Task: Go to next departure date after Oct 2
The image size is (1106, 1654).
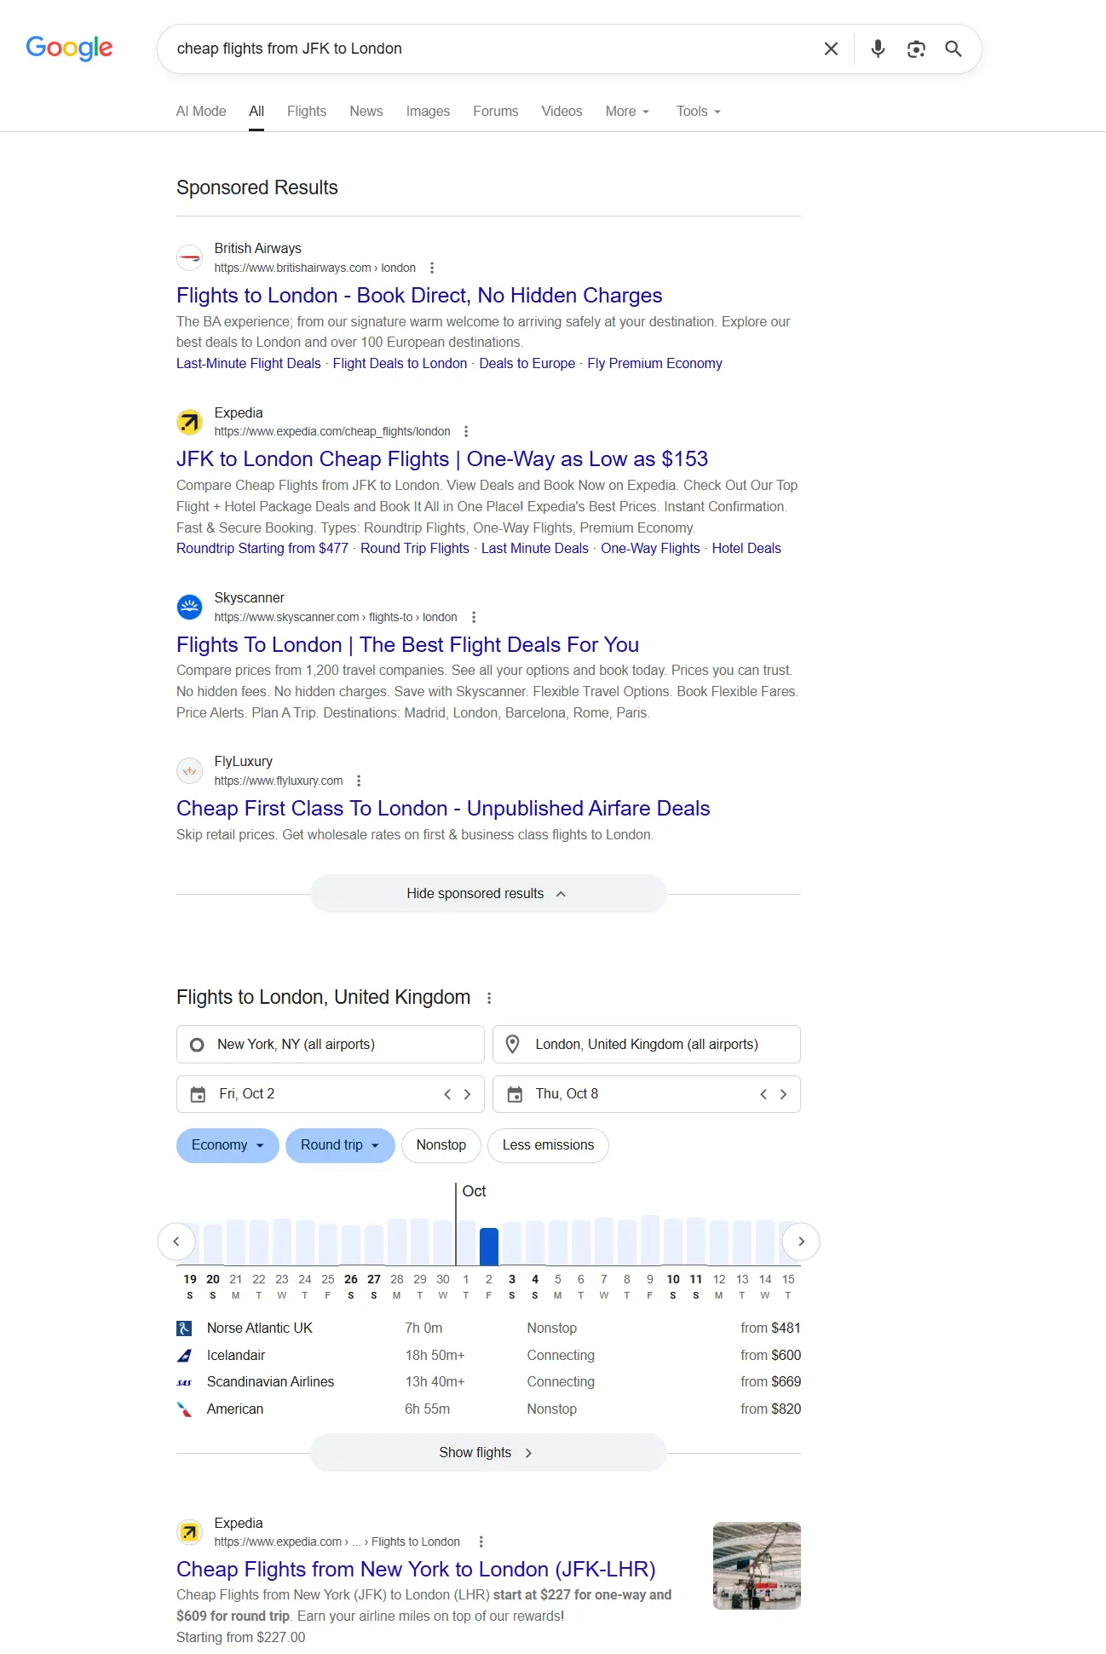Action: coord(467,1094)
